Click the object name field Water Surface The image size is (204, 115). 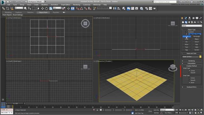pyautogui.click(x=191, y=57)
